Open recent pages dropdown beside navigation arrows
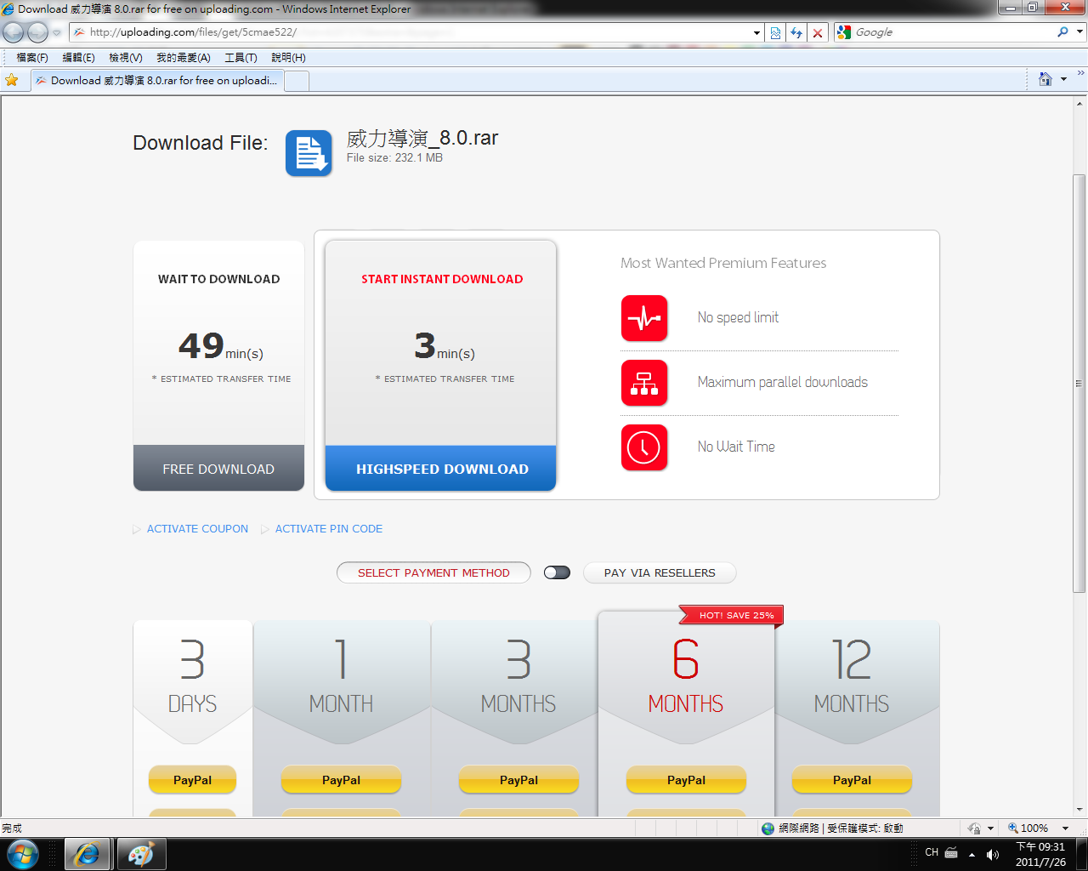Screen dimensions: 1088x871 (x=57, y=32)
